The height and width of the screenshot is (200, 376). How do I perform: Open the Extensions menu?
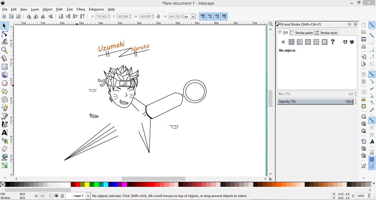coord(96,9)
